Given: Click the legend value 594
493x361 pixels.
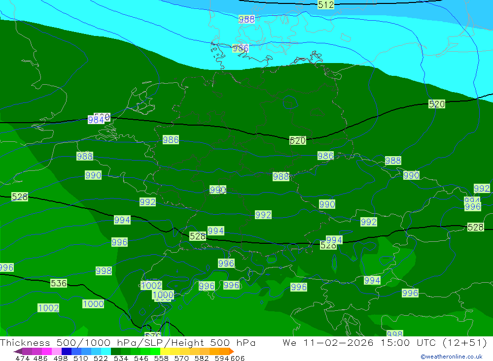Looking at the screenshot, I should (x=221, y=358).
